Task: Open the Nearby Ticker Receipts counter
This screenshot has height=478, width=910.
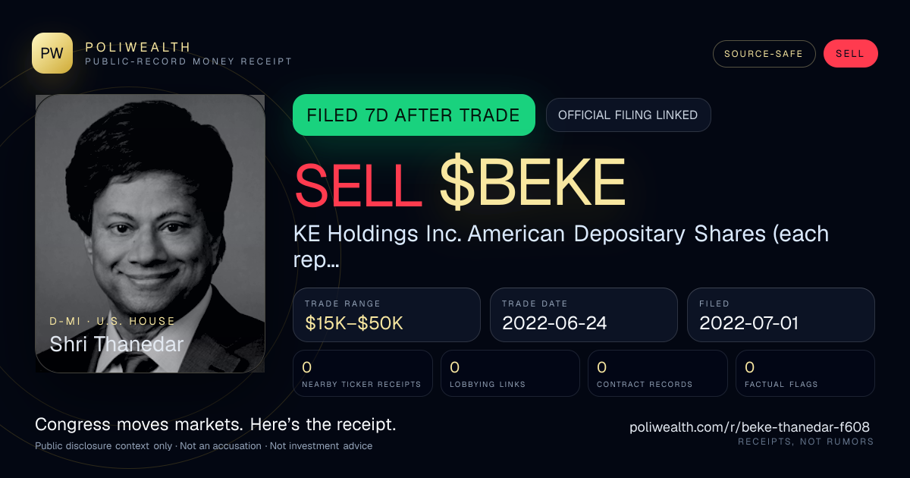Action: [x=363, y=373]
